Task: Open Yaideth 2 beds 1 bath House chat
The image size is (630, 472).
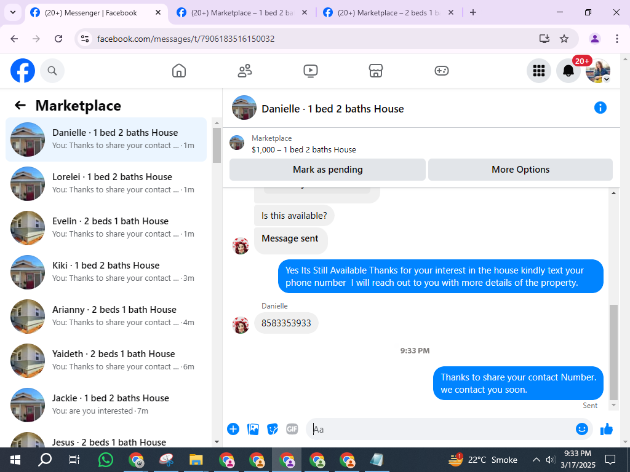Action: point(106,360)
